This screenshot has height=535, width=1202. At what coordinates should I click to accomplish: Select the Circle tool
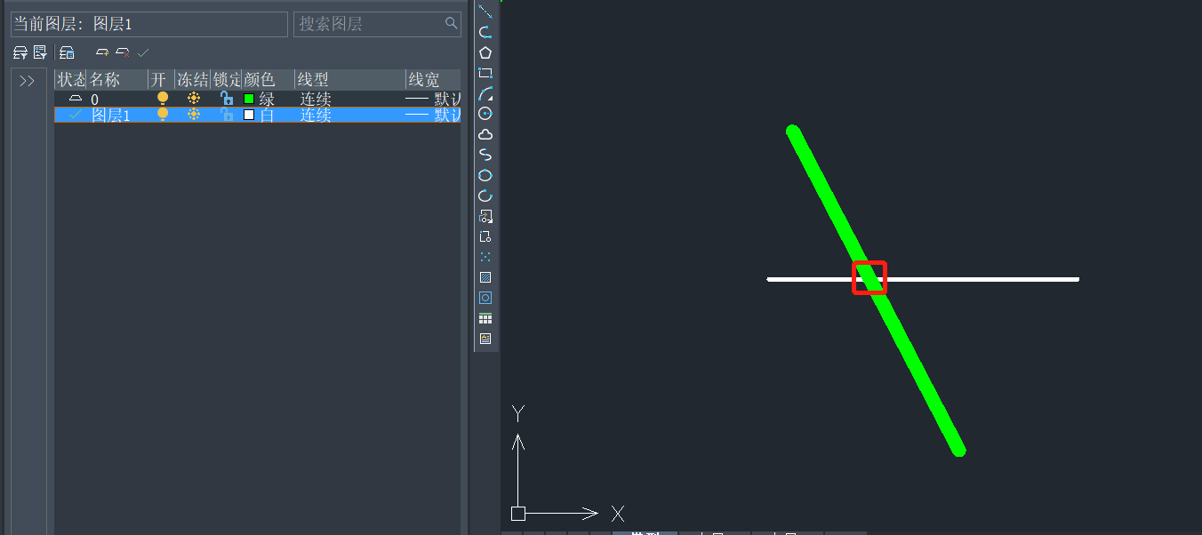pos(485,114)
